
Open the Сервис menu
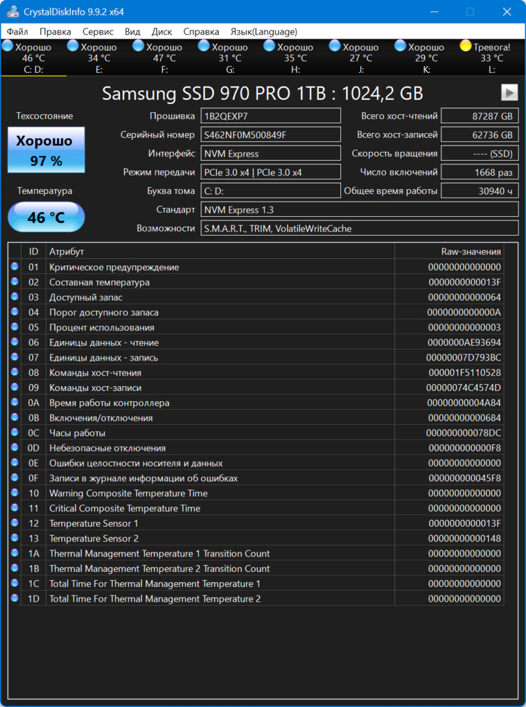click(98, 32)
